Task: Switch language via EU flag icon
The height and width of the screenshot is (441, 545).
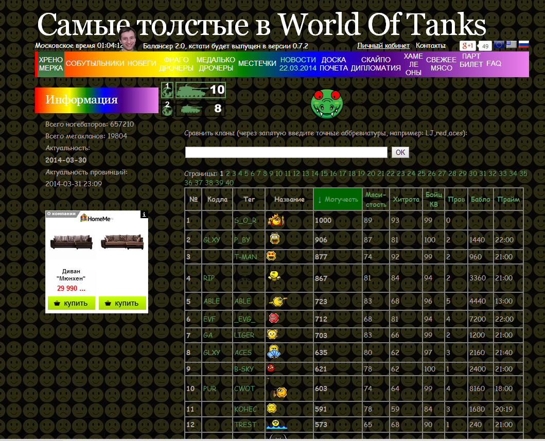Action: coord(499,44)
